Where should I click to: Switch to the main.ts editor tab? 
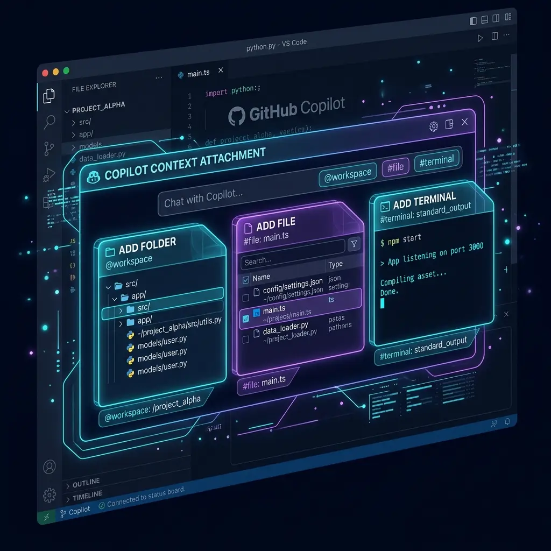click(x=198, y=73)
